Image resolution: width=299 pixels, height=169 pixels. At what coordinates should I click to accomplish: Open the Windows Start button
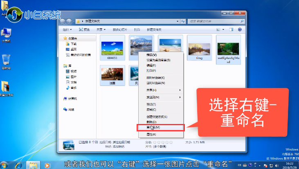pyautogui.click(x=4, y=165)
